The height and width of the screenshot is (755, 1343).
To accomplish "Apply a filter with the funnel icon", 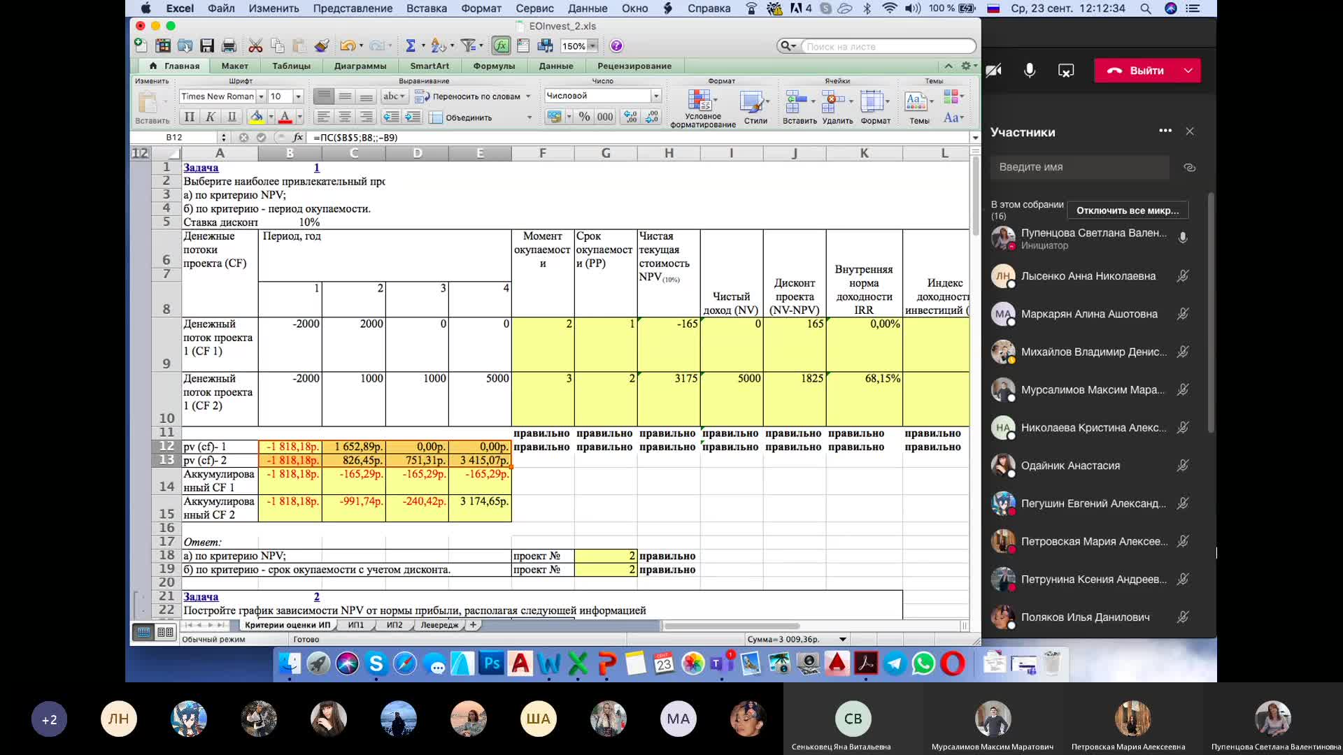I will tap(468, 46).
